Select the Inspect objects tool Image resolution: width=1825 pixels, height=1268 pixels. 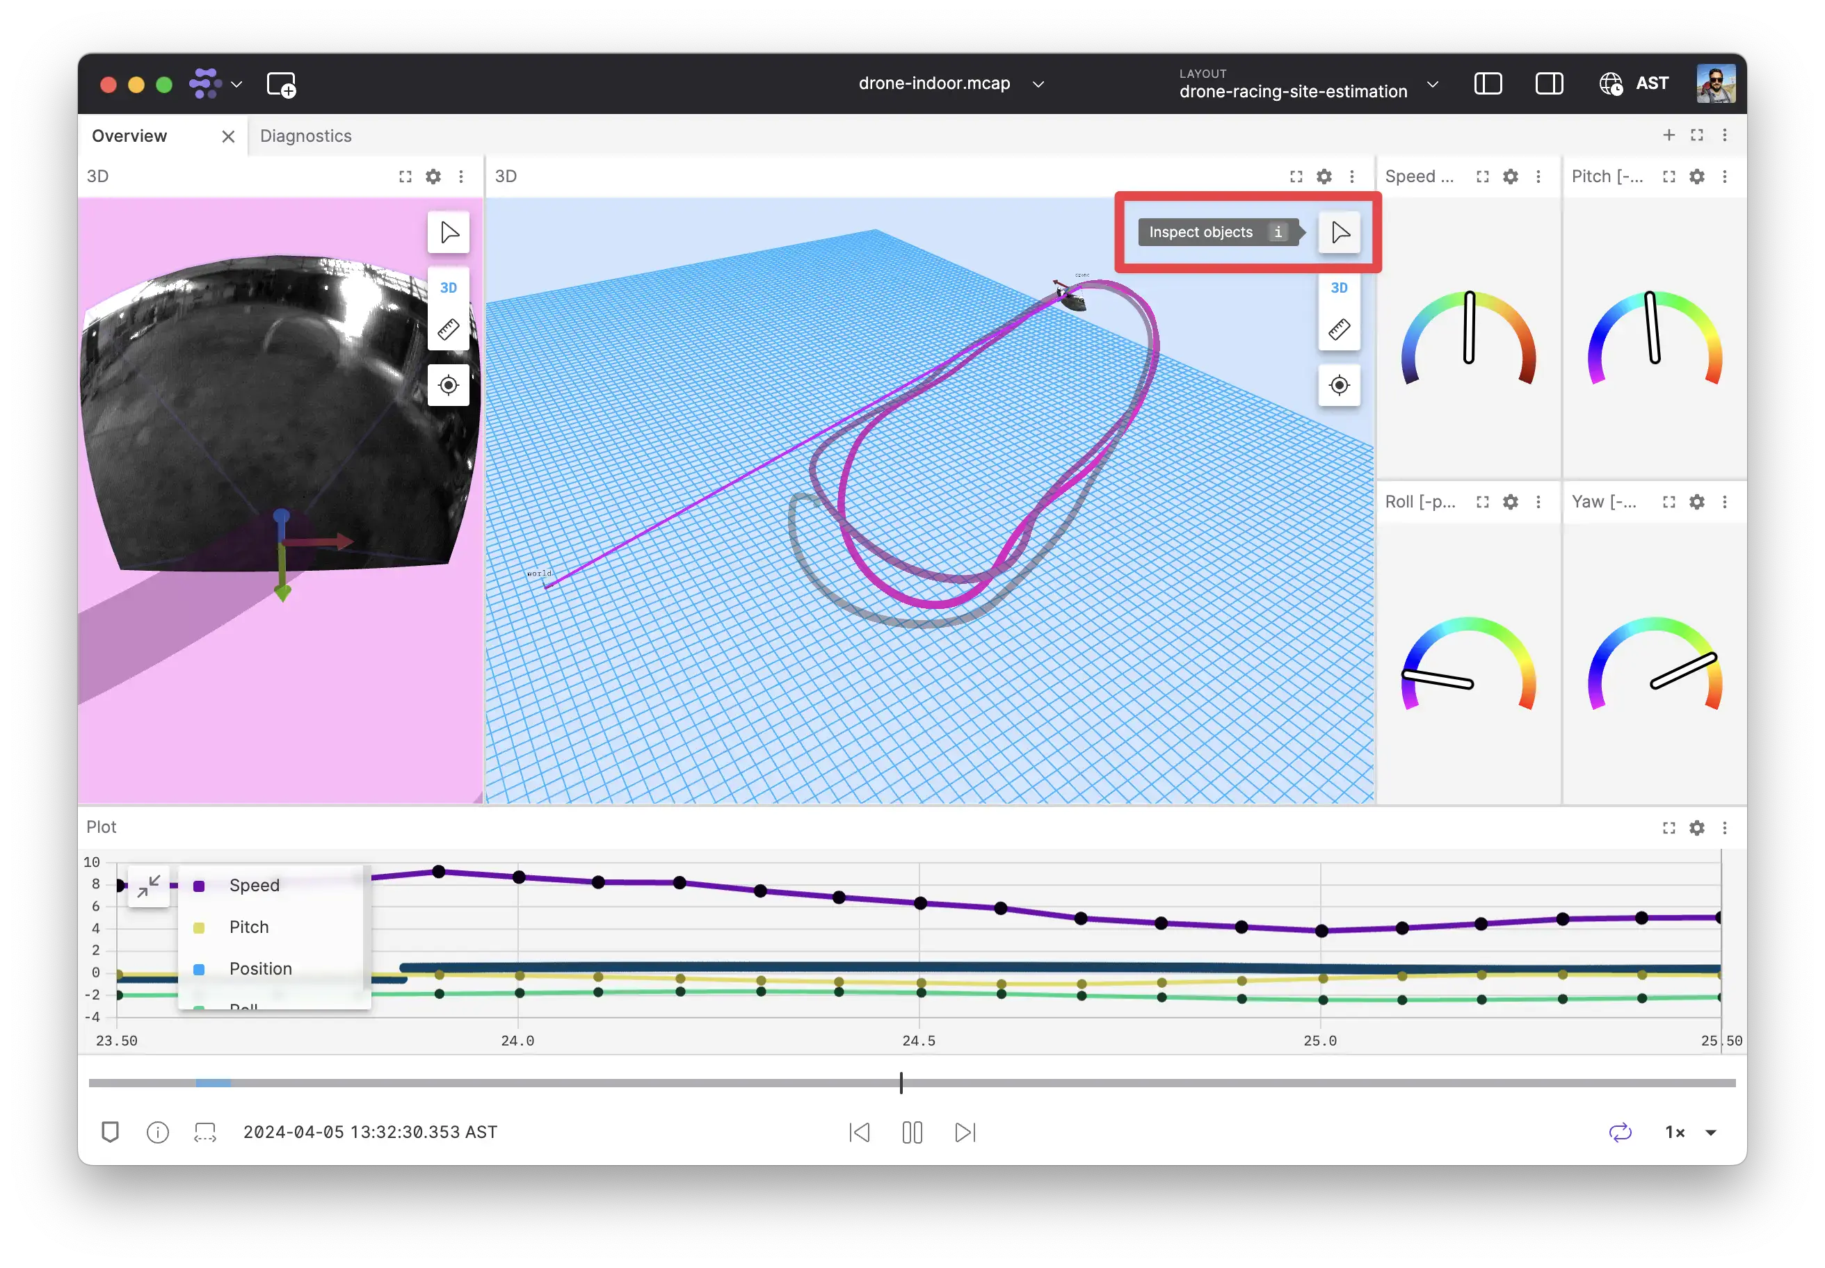[x=1340, y=231]
